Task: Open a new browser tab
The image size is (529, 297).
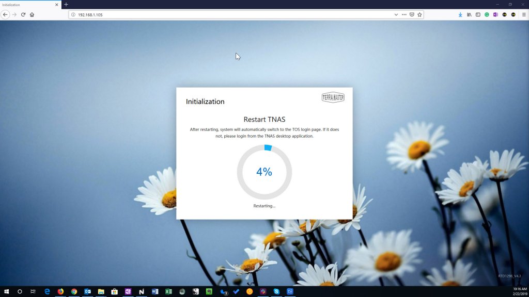Action: pos(66,5)
